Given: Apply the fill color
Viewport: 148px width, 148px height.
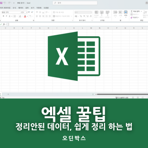Looking at the screenshot, I should (20, 16).
